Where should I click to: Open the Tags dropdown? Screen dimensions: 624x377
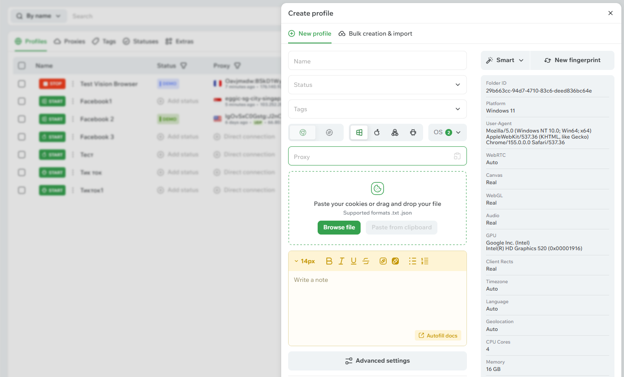[x=378, y=109]
